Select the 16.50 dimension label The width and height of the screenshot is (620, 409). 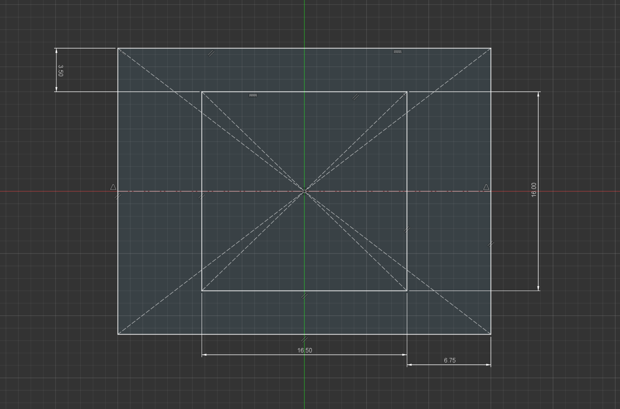click(x=304, y=350)
